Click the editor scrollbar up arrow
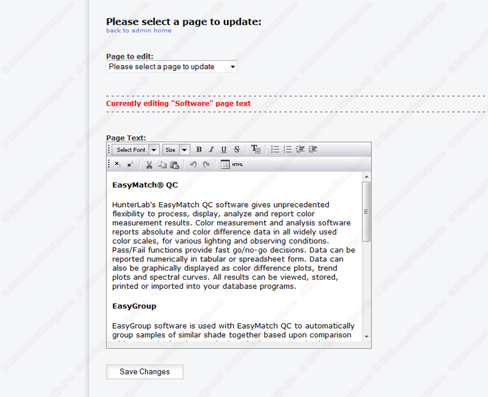The height and width of the screenshot is (397, 488). click(367, 177)
